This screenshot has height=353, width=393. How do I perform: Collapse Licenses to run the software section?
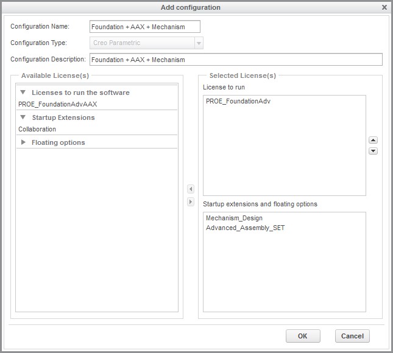tap(23, 93)
